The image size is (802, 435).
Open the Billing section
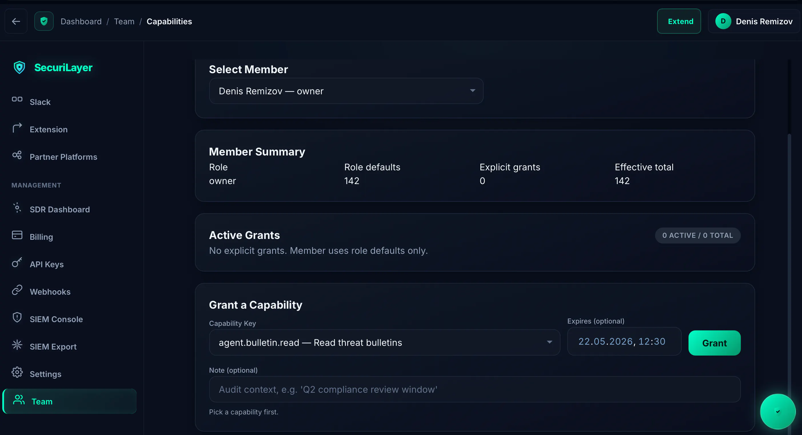tap(69, 237)
